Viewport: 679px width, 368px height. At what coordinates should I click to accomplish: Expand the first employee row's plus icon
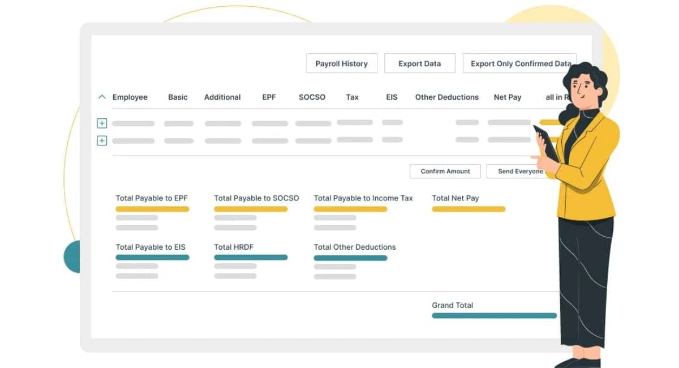coord(102,123)
